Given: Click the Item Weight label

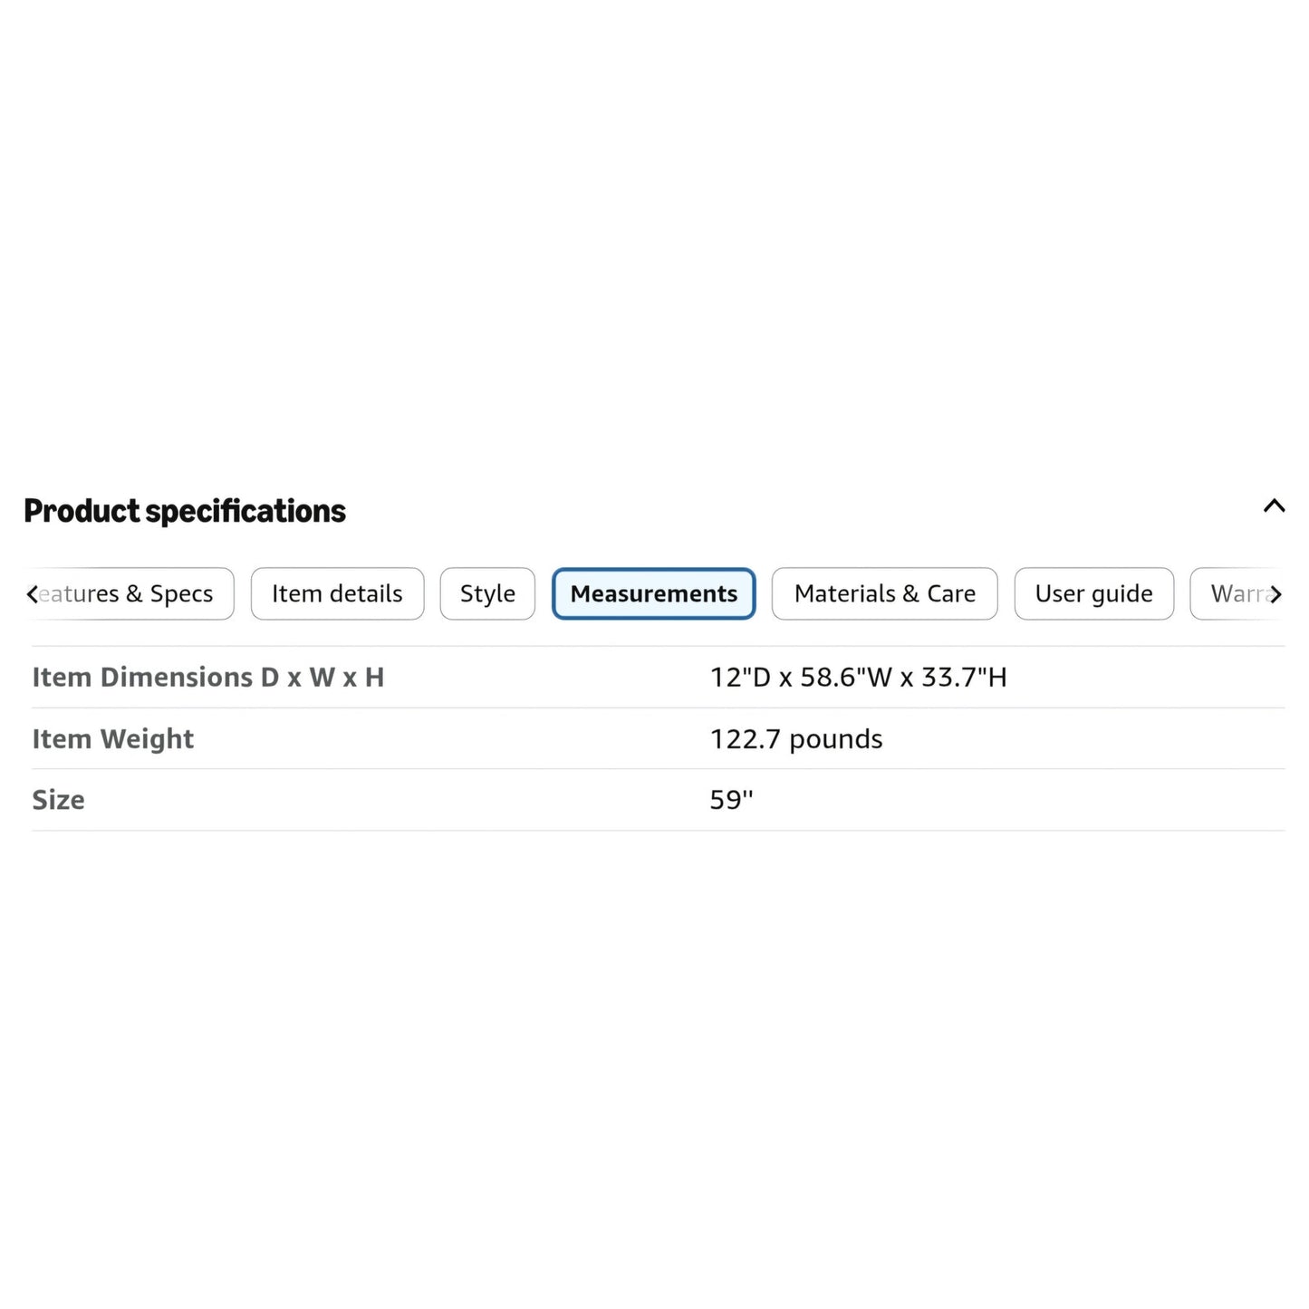Looking at the screenshot, I should pyautogui.click(x=113, y=739).
